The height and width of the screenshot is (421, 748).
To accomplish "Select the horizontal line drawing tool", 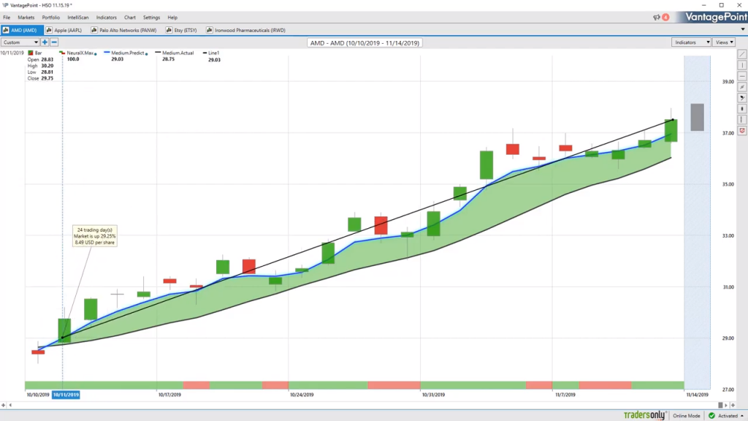I will coord(742,76).
